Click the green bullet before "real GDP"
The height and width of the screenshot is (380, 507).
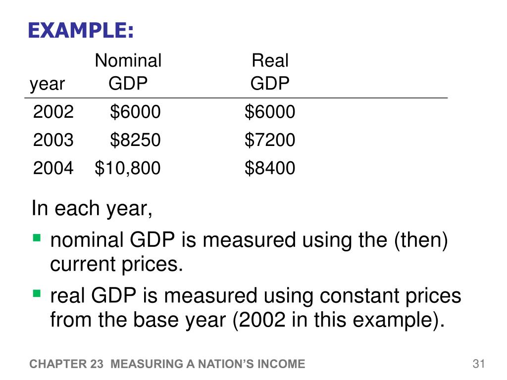click(37, 293)
